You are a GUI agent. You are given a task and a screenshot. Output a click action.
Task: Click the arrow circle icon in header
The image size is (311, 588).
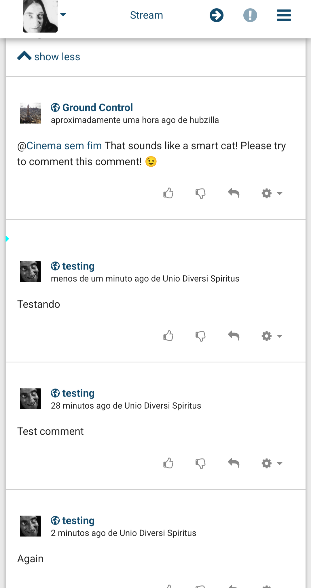point(217,15)
